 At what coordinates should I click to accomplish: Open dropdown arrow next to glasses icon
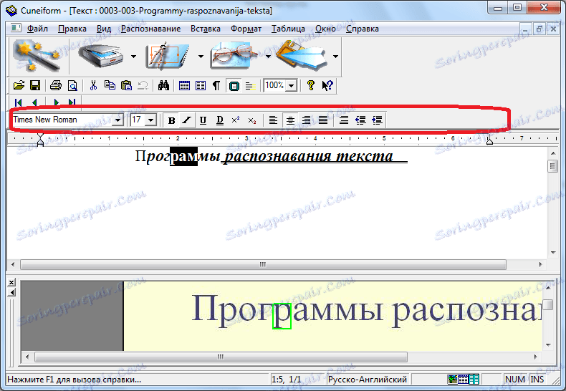point(268,57)
